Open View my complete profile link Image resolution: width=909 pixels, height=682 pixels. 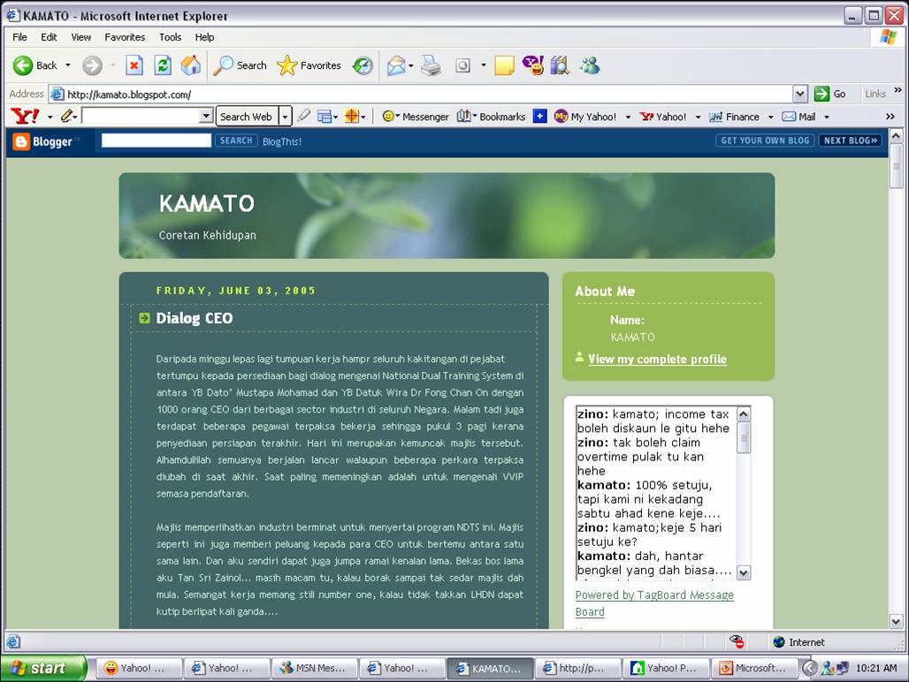[657, 359]
